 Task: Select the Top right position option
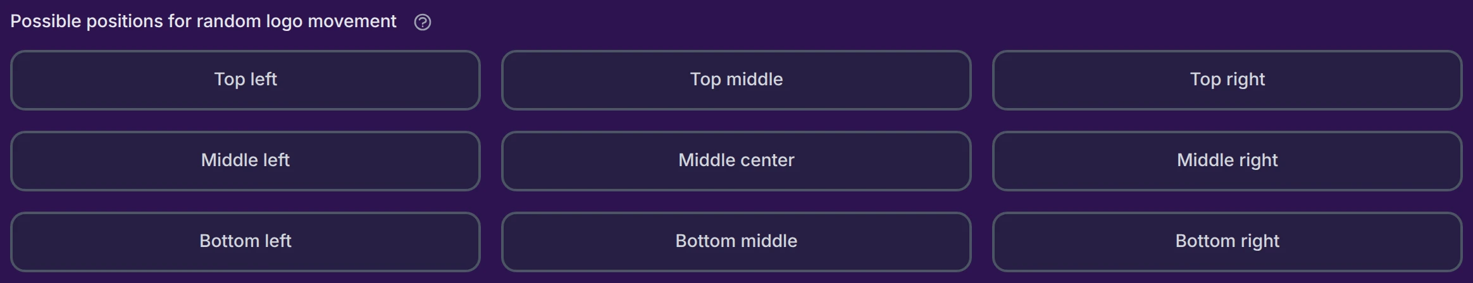(1227, 80)
